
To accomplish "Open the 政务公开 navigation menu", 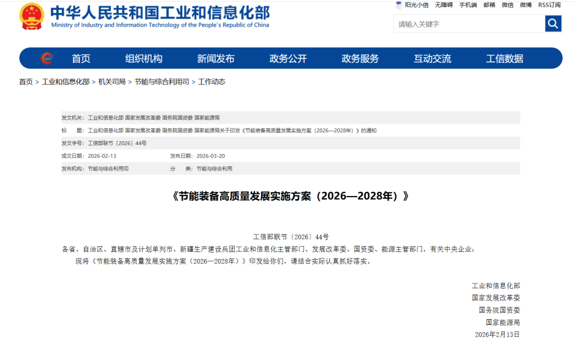I will tap(288, 58).
